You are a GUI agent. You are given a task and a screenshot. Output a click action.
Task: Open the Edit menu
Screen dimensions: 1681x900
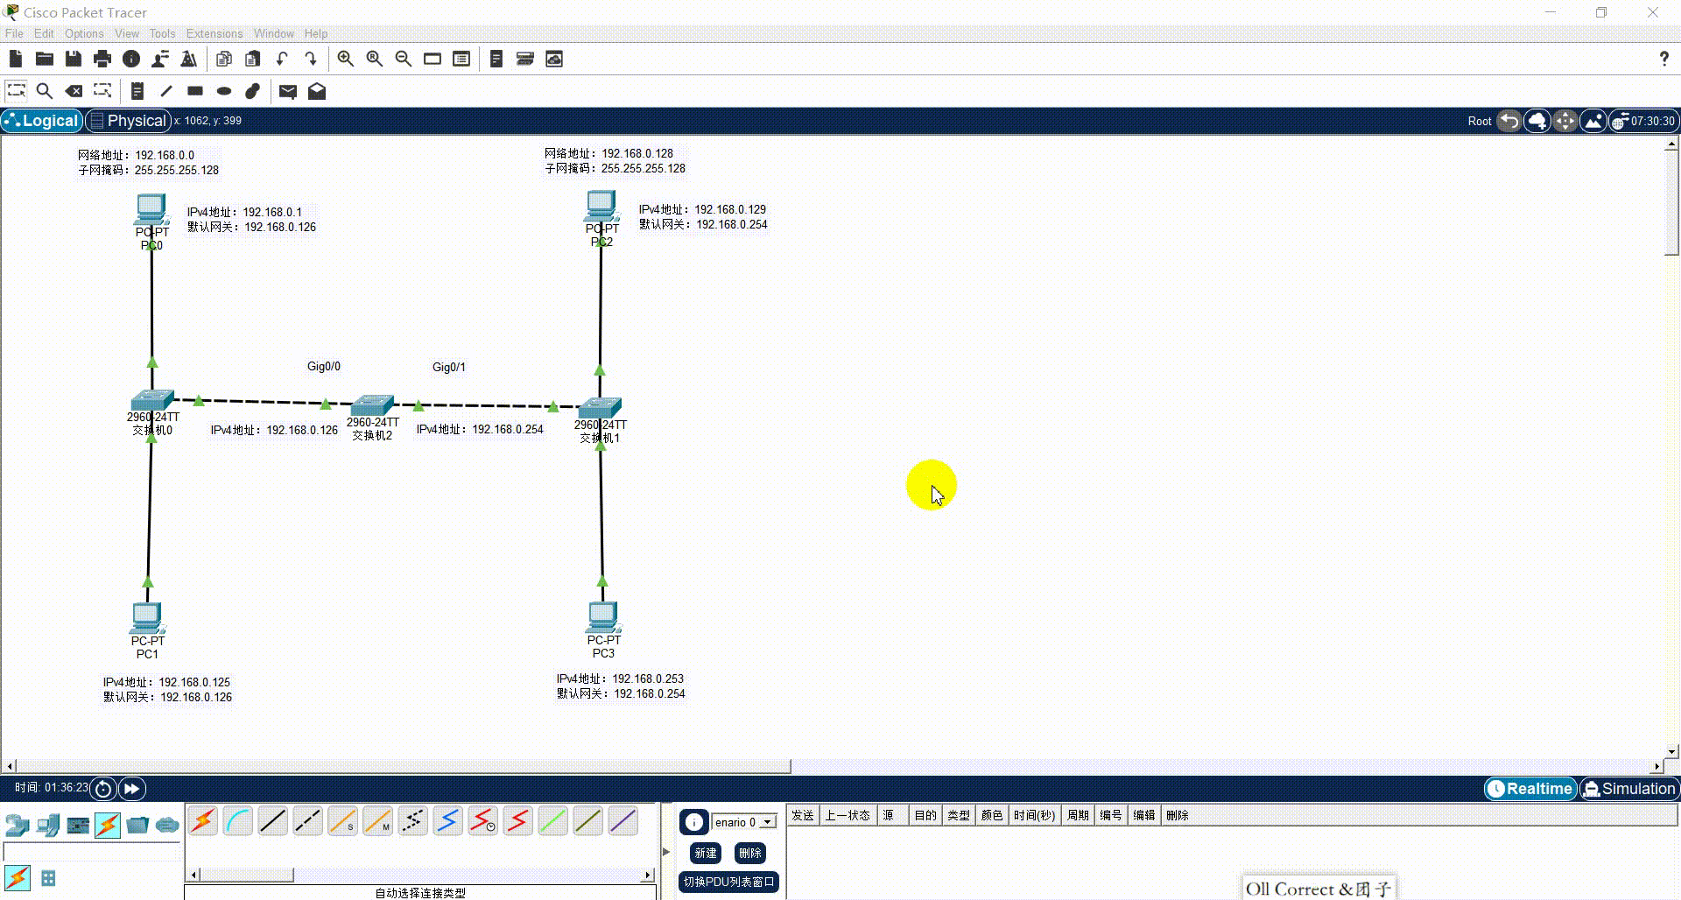pos(44,33)
